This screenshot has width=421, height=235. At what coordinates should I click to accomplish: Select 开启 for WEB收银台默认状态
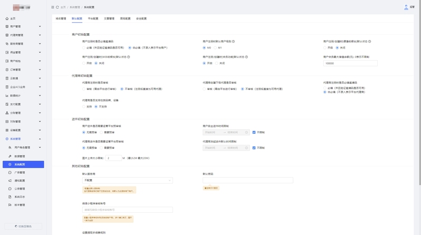coord(84,63)
